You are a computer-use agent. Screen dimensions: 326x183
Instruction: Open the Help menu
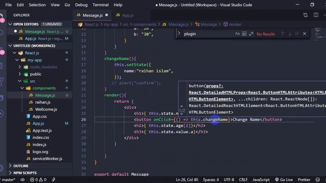(118, 5)
